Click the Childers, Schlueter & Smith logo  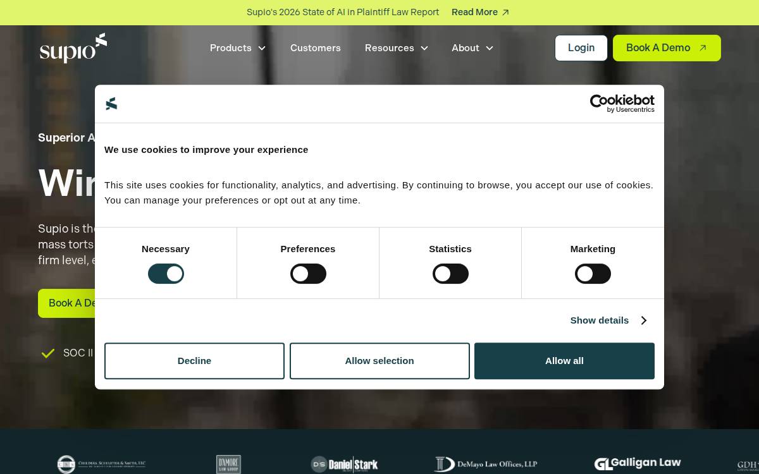(x=101, y=465)
